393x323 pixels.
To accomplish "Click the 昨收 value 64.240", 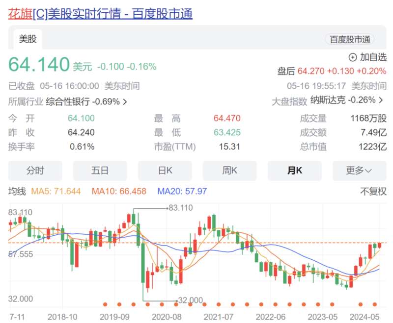I will 81,132.
